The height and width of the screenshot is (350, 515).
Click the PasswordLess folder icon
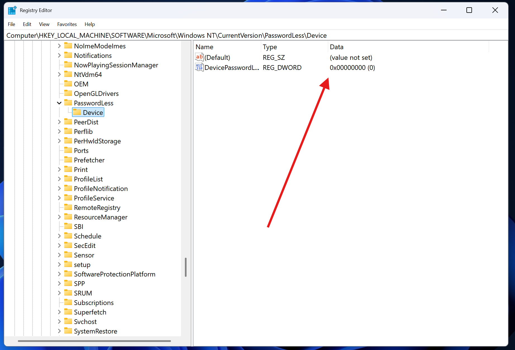tap(68, 103)
